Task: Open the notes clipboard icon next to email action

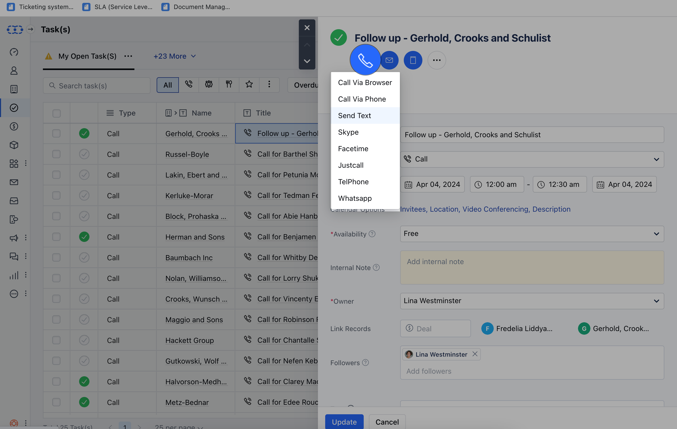Action: click(x=413, y=60)
